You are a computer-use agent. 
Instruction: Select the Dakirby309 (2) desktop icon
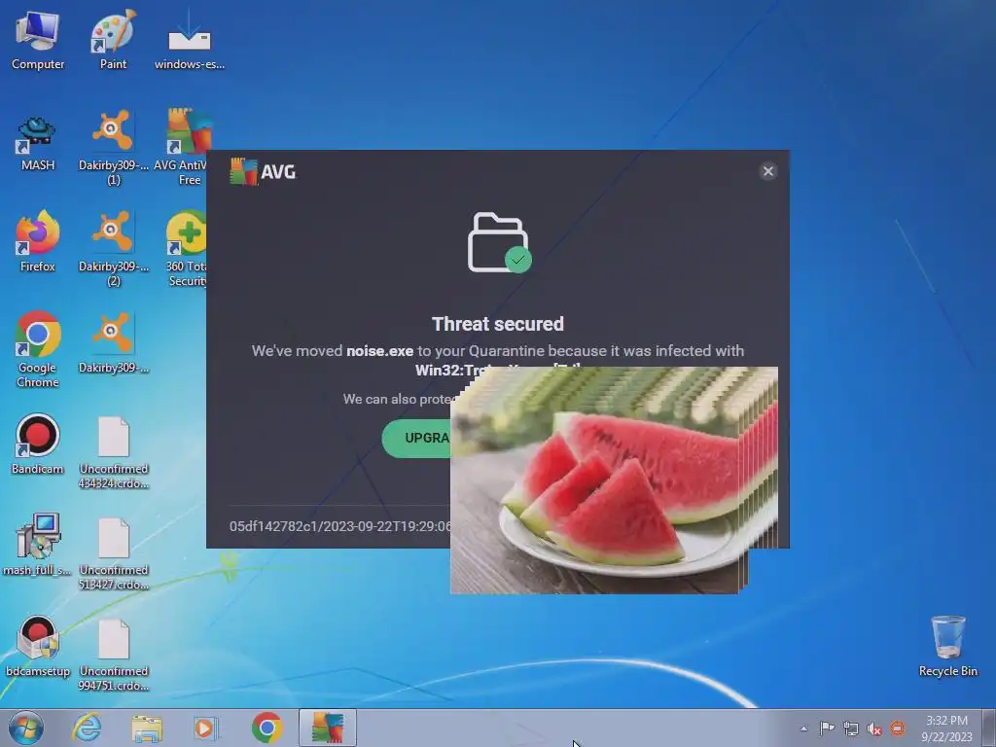[x=113, y=248]
